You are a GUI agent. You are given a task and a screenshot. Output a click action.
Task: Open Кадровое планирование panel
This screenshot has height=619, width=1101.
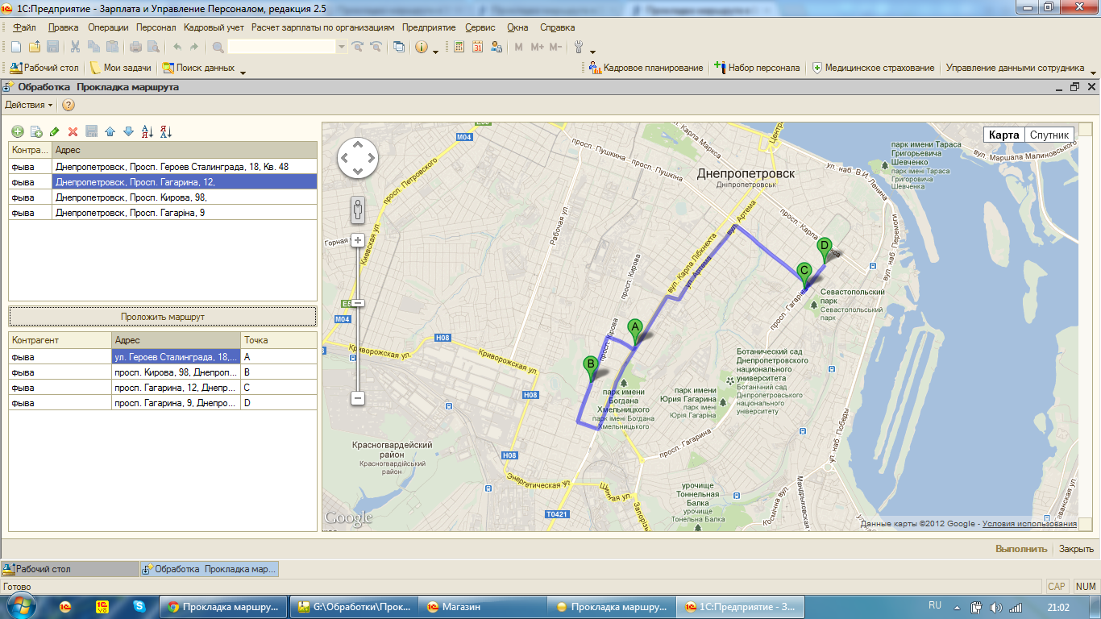(646, 68)
